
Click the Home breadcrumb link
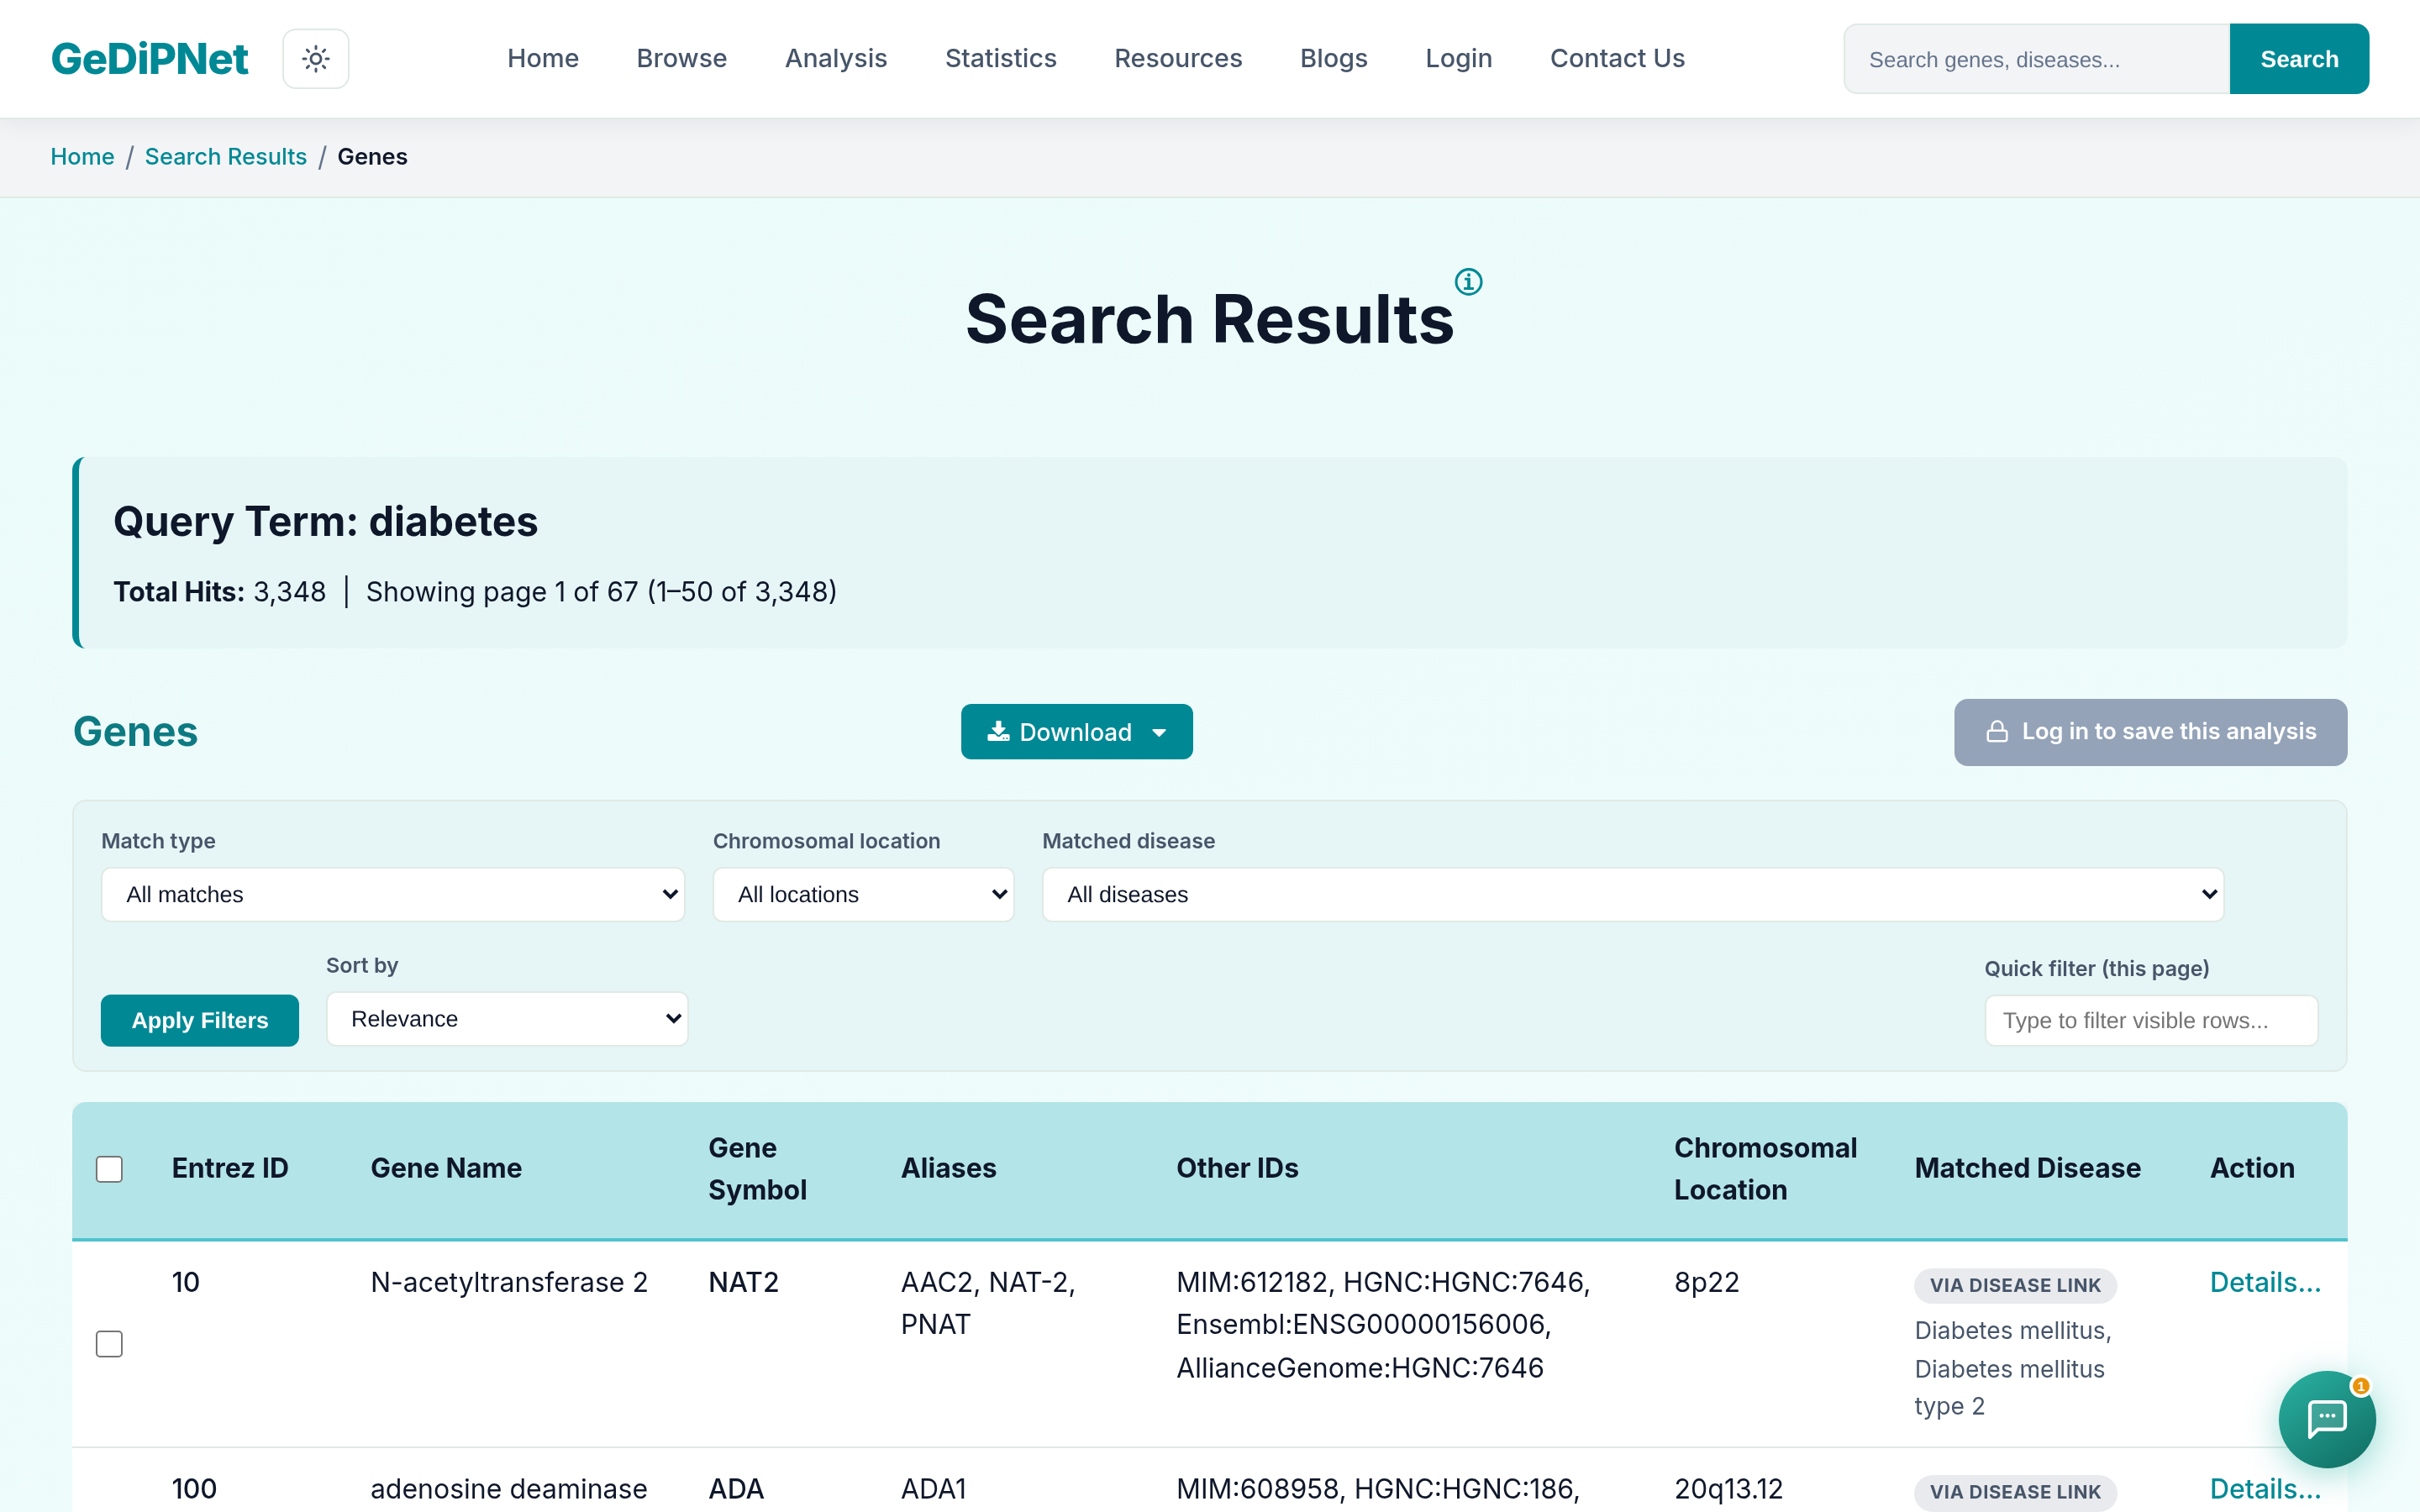point(82,157)
